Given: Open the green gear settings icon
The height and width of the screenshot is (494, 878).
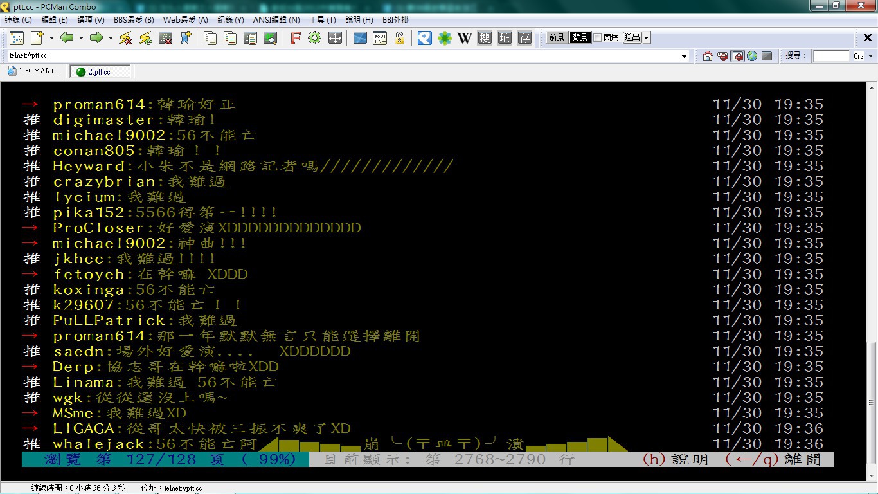Looking at the screenshot, I should coord(314,38).
